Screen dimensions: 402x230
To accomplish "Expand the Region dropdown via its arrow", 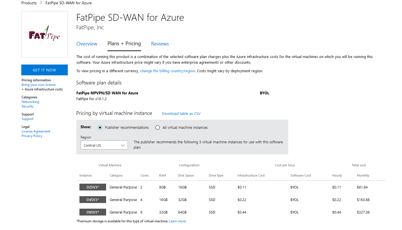I will tap(123, 145).
